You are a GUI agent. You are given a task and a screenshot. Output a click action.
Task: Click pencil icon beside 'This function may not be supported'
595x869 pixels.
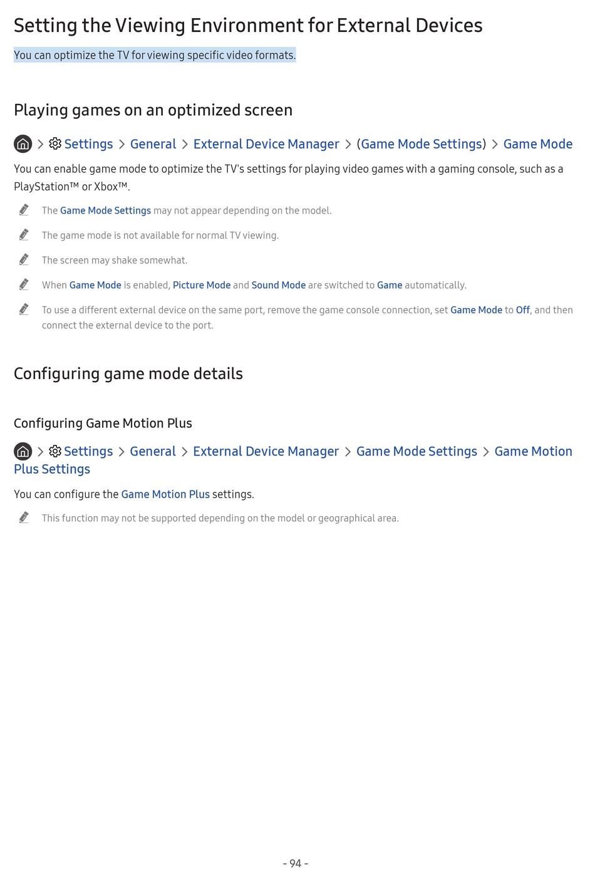pyautogui.click(x=24, y=517)
